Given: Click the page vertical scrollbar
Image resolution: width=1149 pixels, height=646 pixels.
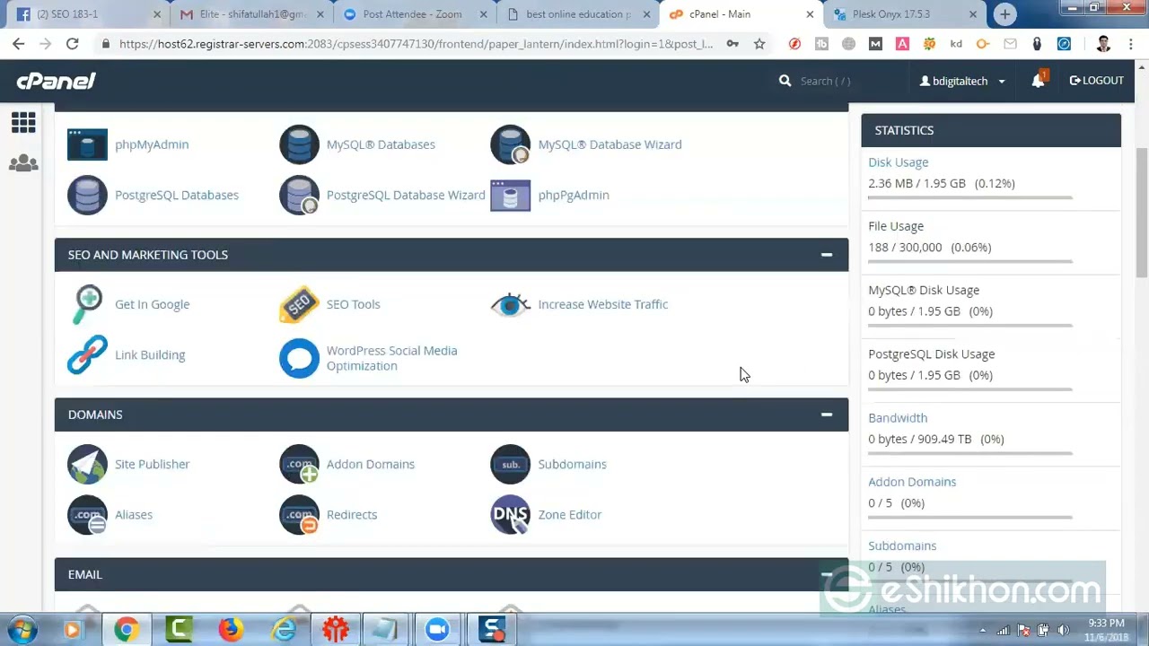Looking at the screenshot, I should click(1141, 214).
